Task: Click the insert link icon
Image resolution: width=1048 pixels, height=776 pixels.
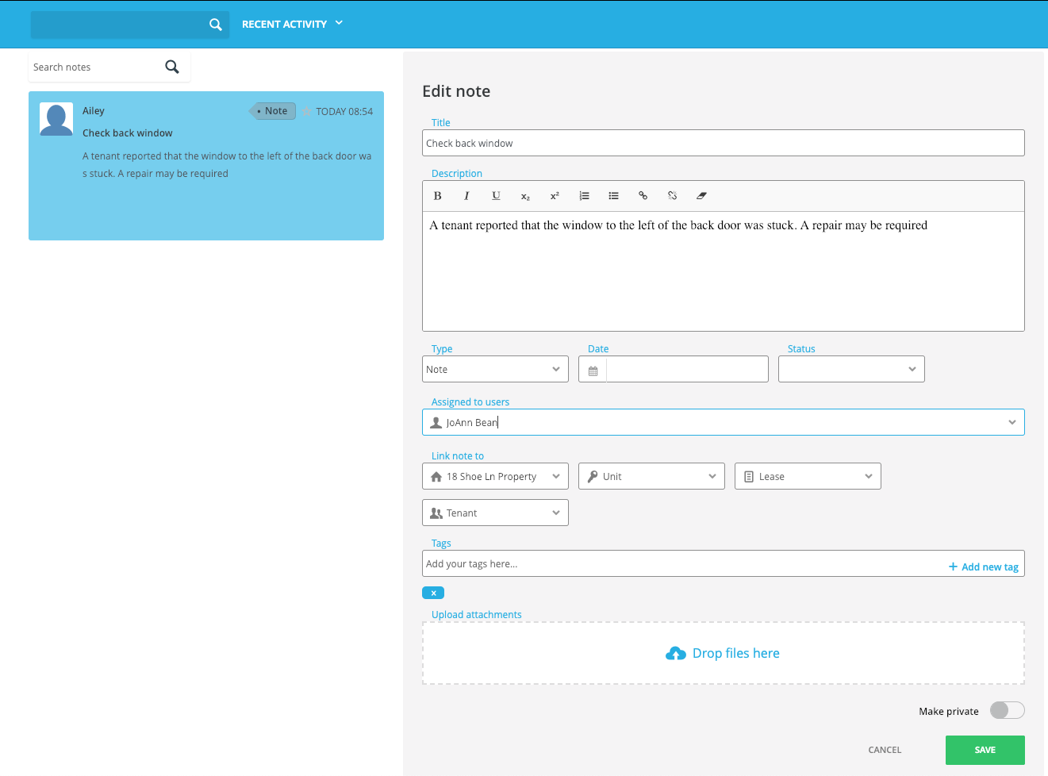Action: (643, 196)
